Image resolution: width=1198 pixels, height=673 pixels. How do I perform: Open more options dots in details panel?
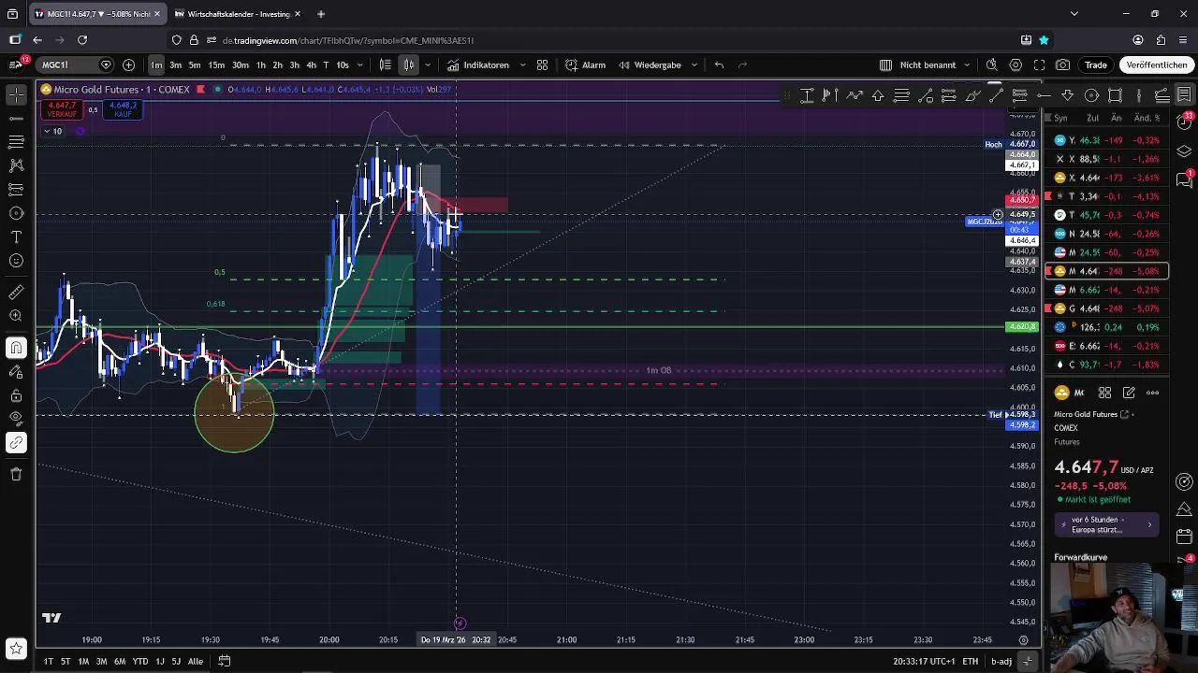tap(1153, 393)
